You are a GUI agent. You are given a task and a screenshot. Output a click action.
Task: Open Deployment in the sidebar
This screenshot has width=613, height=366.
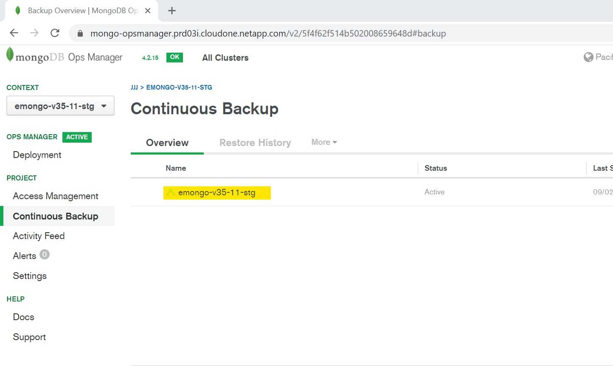[x=37, y=155]
